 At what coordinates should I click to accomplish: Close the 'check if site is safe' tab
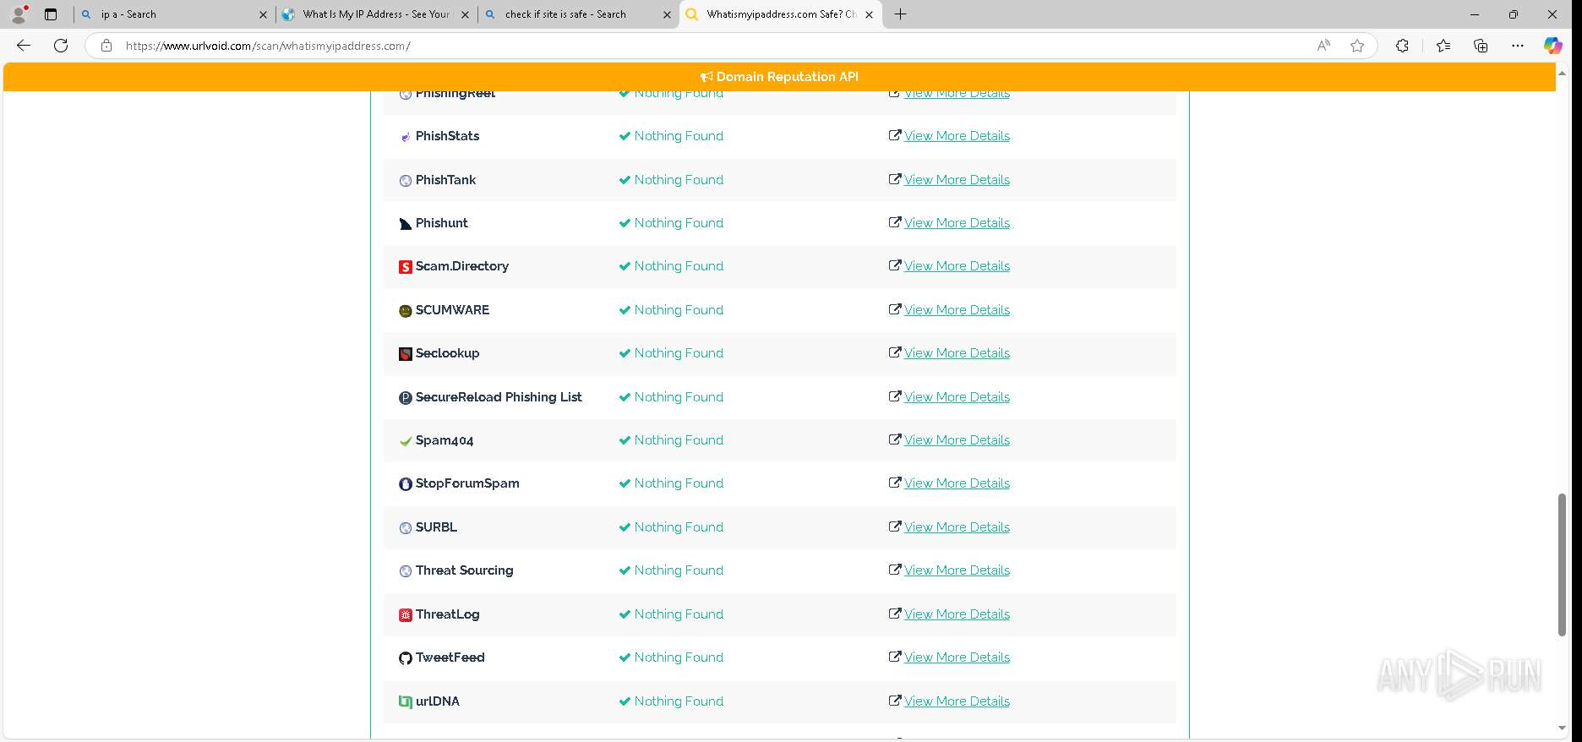coord(667,14)
